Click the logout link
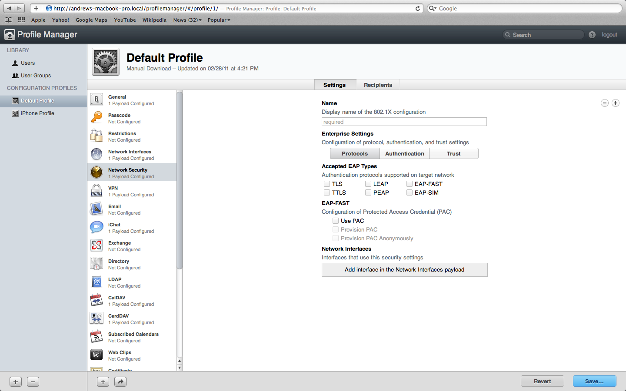The width and height of the screenshot is (626, 391). coord(609,35)
